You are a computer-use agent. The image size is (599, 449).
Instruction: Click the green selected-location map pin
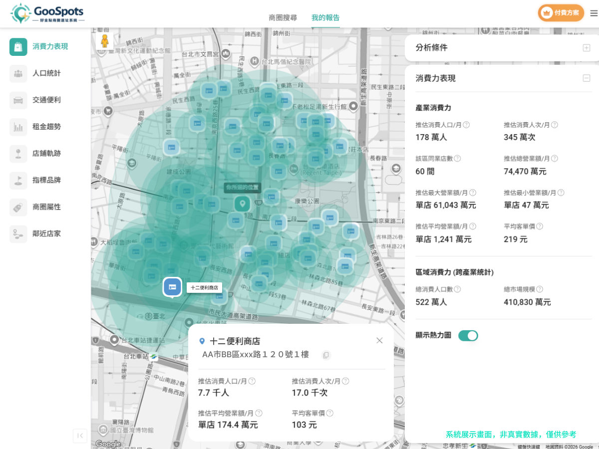(242, 203)
